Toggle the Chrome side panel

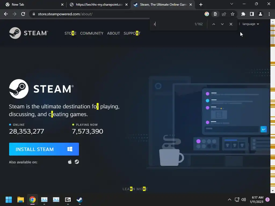[252, 14]
